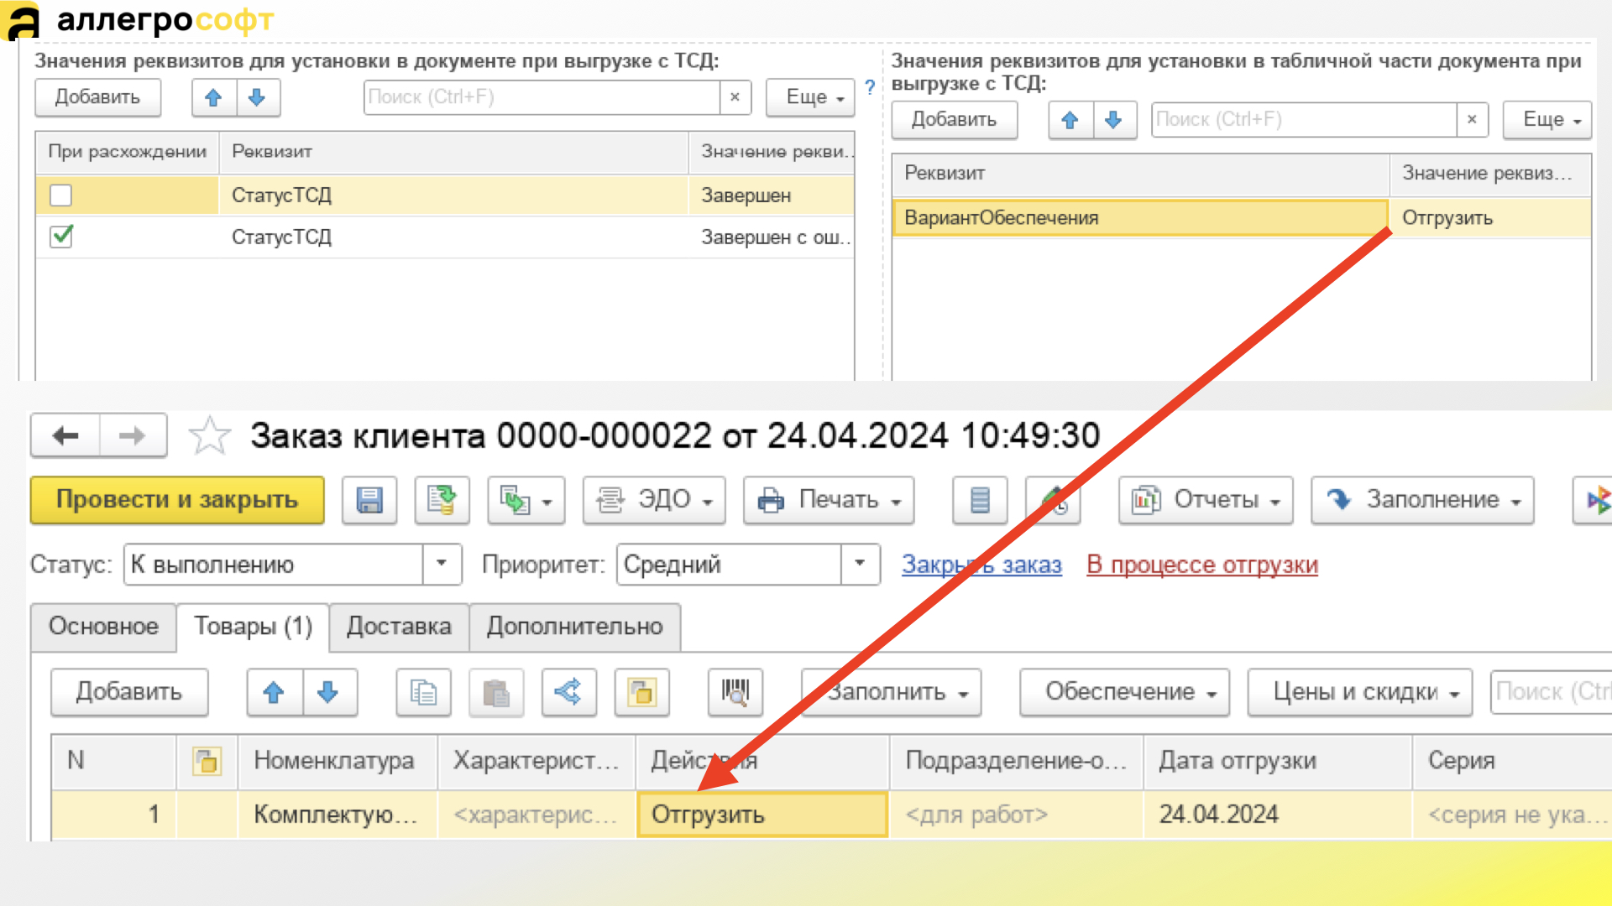This screenshot has width=1612, height=906.
Task: Click Провести и закрыть button
Action: tap(177, 500)
